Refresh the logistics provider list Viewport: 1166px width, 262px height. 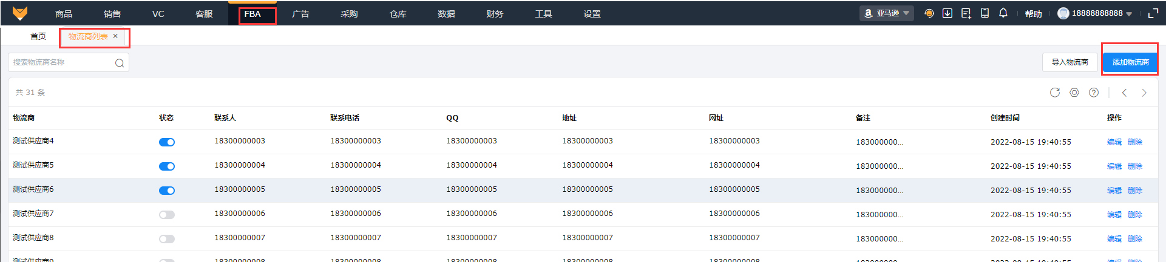[1055, 93]
